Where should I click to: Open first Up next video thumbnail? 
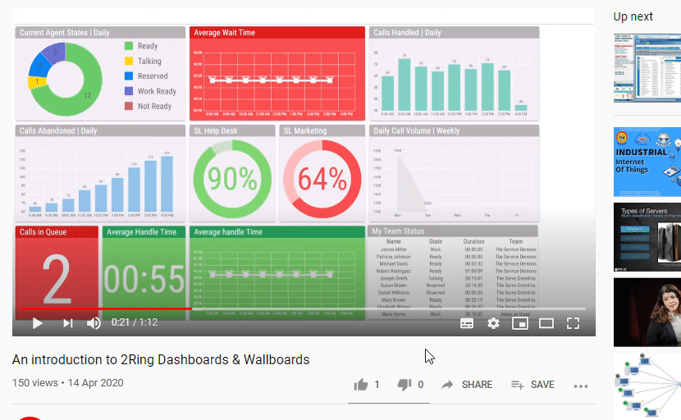pyautogui.click(x=647, y=68)
